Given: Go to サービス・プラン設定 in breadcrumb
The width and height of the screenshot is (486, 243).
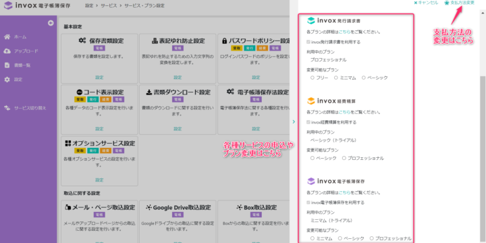Looking at the screenshot, I should click(144, 6).
